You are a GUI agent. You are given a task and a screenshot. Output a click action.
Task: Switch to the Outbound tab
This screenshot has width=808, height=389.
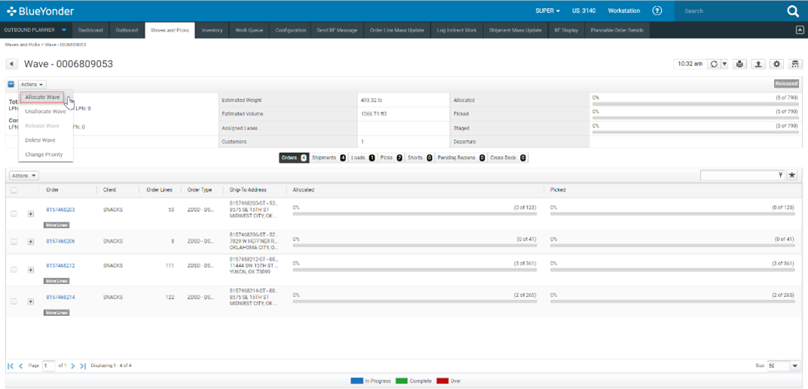(127, 30)
